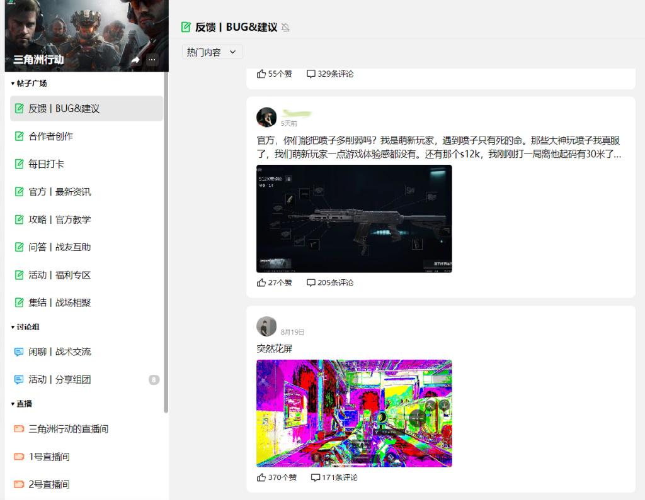Image resolution: width=645 pixels, height=500 pixels.
Task: Open the three-dot more options on banner
Action: [152, 60]
